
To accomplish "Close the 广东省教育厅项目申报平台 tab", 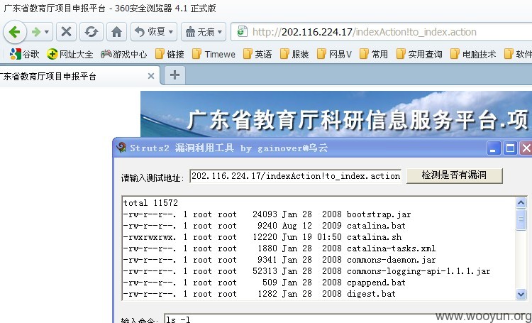I will click(151, 76).
